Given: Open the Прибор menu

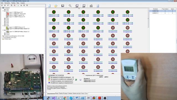Looking at the screenshot, I should 13,3.
